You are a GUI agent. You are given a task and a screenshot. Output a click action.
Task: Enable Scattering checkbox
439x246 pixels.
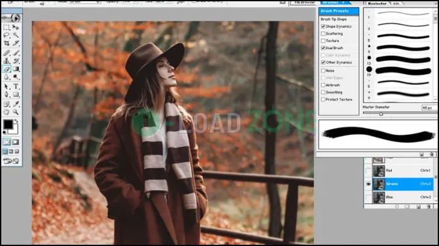pos(323,33)
